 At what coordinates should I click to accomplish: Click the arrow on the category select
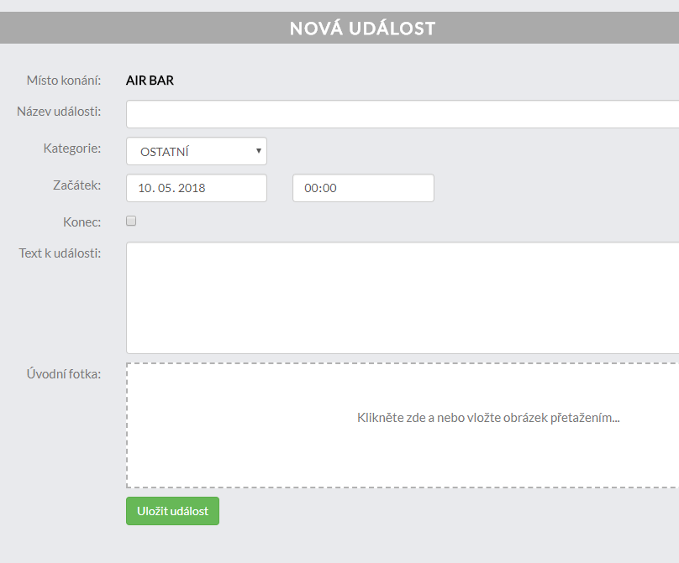pyautogui.click(x=259, y=151)
